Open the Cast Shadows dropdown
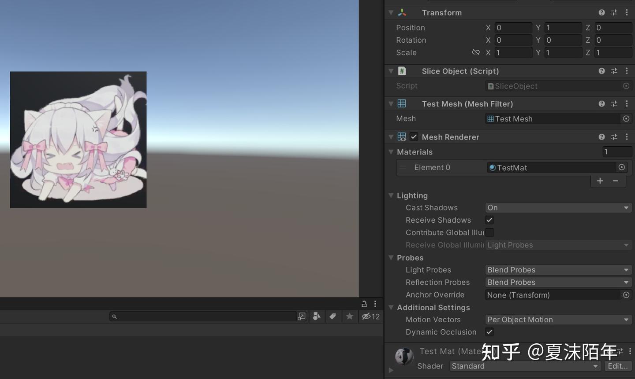The width and height of the screenshot is (635, 379). (x=558, y=207)
